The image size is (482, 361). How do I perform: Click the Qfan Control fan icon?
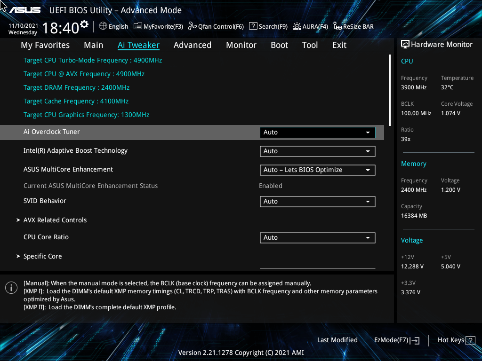[x=193, y=26]
